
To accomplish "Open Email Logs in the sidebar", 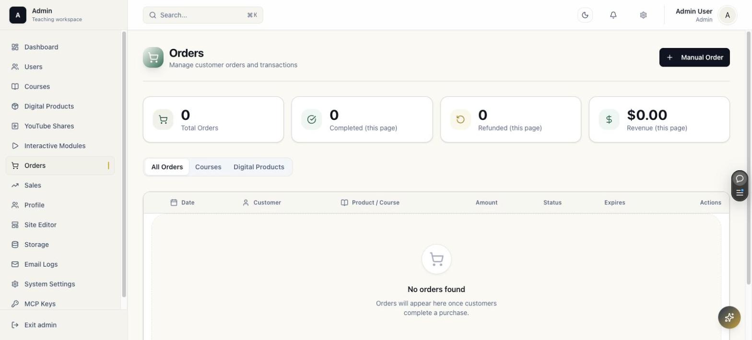I will 60,264.
